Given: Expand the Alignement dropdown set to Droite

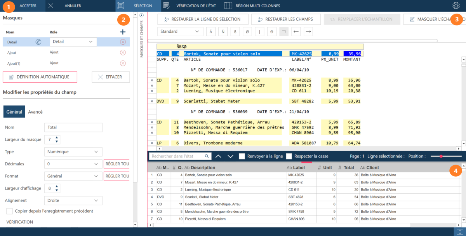Looking at the screenshot, I should pos(73,201).
